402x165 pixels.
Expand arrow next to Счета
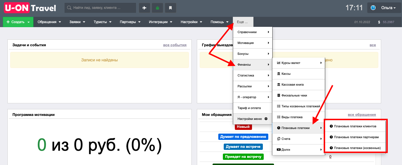(321, 139)
